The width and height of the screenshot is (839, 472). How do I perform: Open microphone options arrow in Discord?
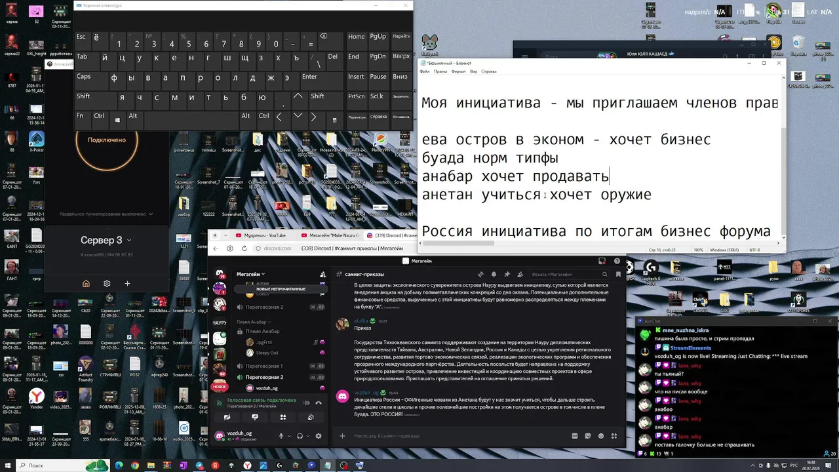pos(289,436)
